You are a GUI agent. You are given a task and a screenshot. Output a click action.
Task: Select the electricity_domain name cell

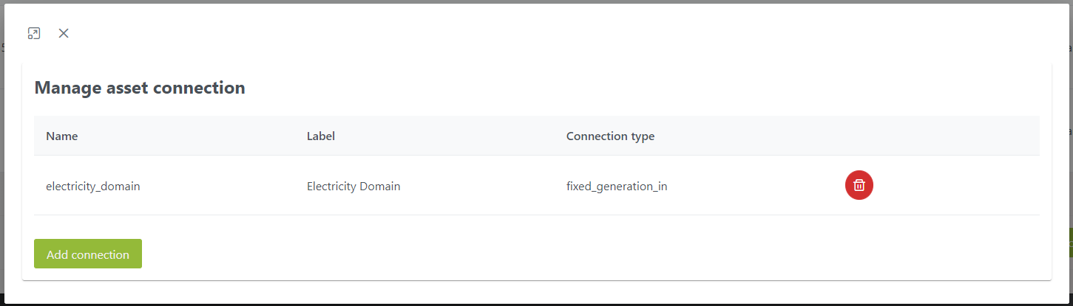click(93, 187)
